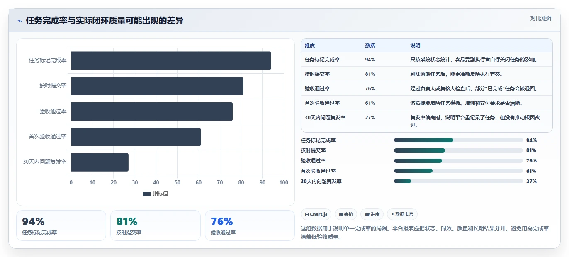Toggle the 指标值 legend swatch
The image size is (569, 257).
[147, 194]
